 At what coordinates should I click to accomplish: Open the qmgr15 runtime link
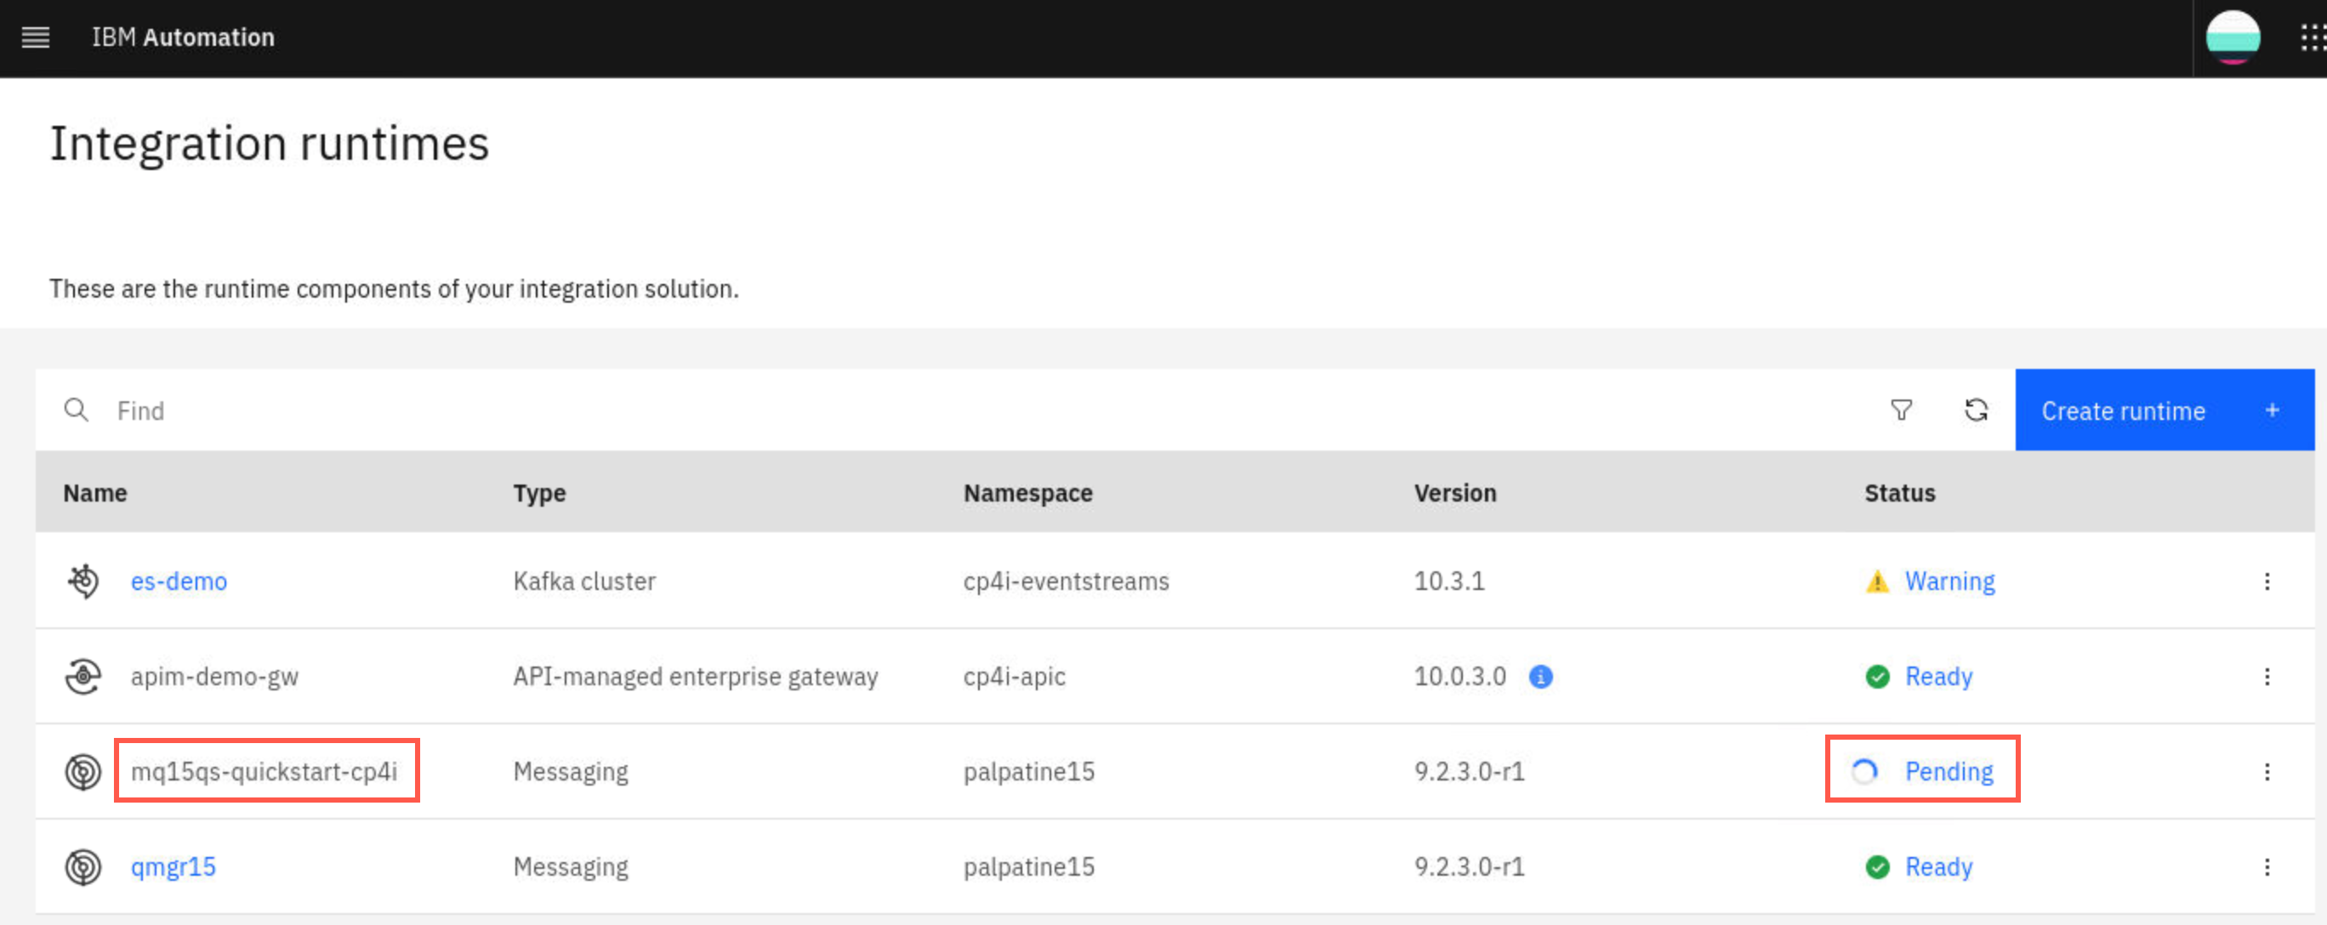pos(174,867)
